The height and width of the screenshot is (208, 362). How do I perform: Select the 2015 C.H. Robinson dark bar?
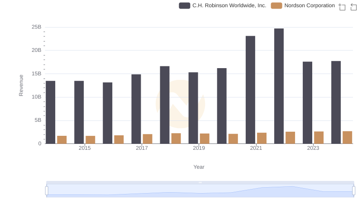(79, 112)
